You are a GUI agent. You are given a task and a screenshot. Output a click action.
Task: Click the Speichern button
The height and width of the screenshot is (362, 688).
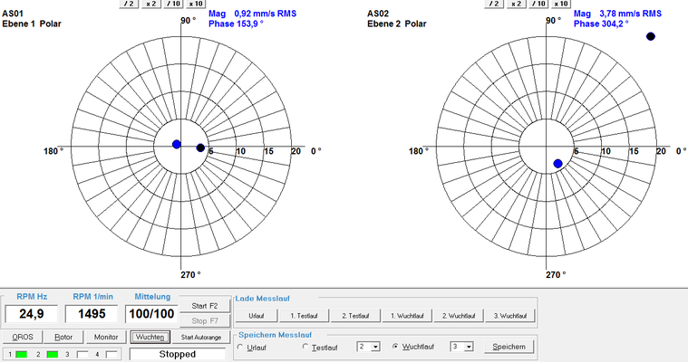click(508, 347)
